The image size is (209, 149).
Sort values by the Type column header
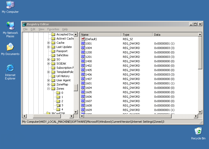pos(137,35)
